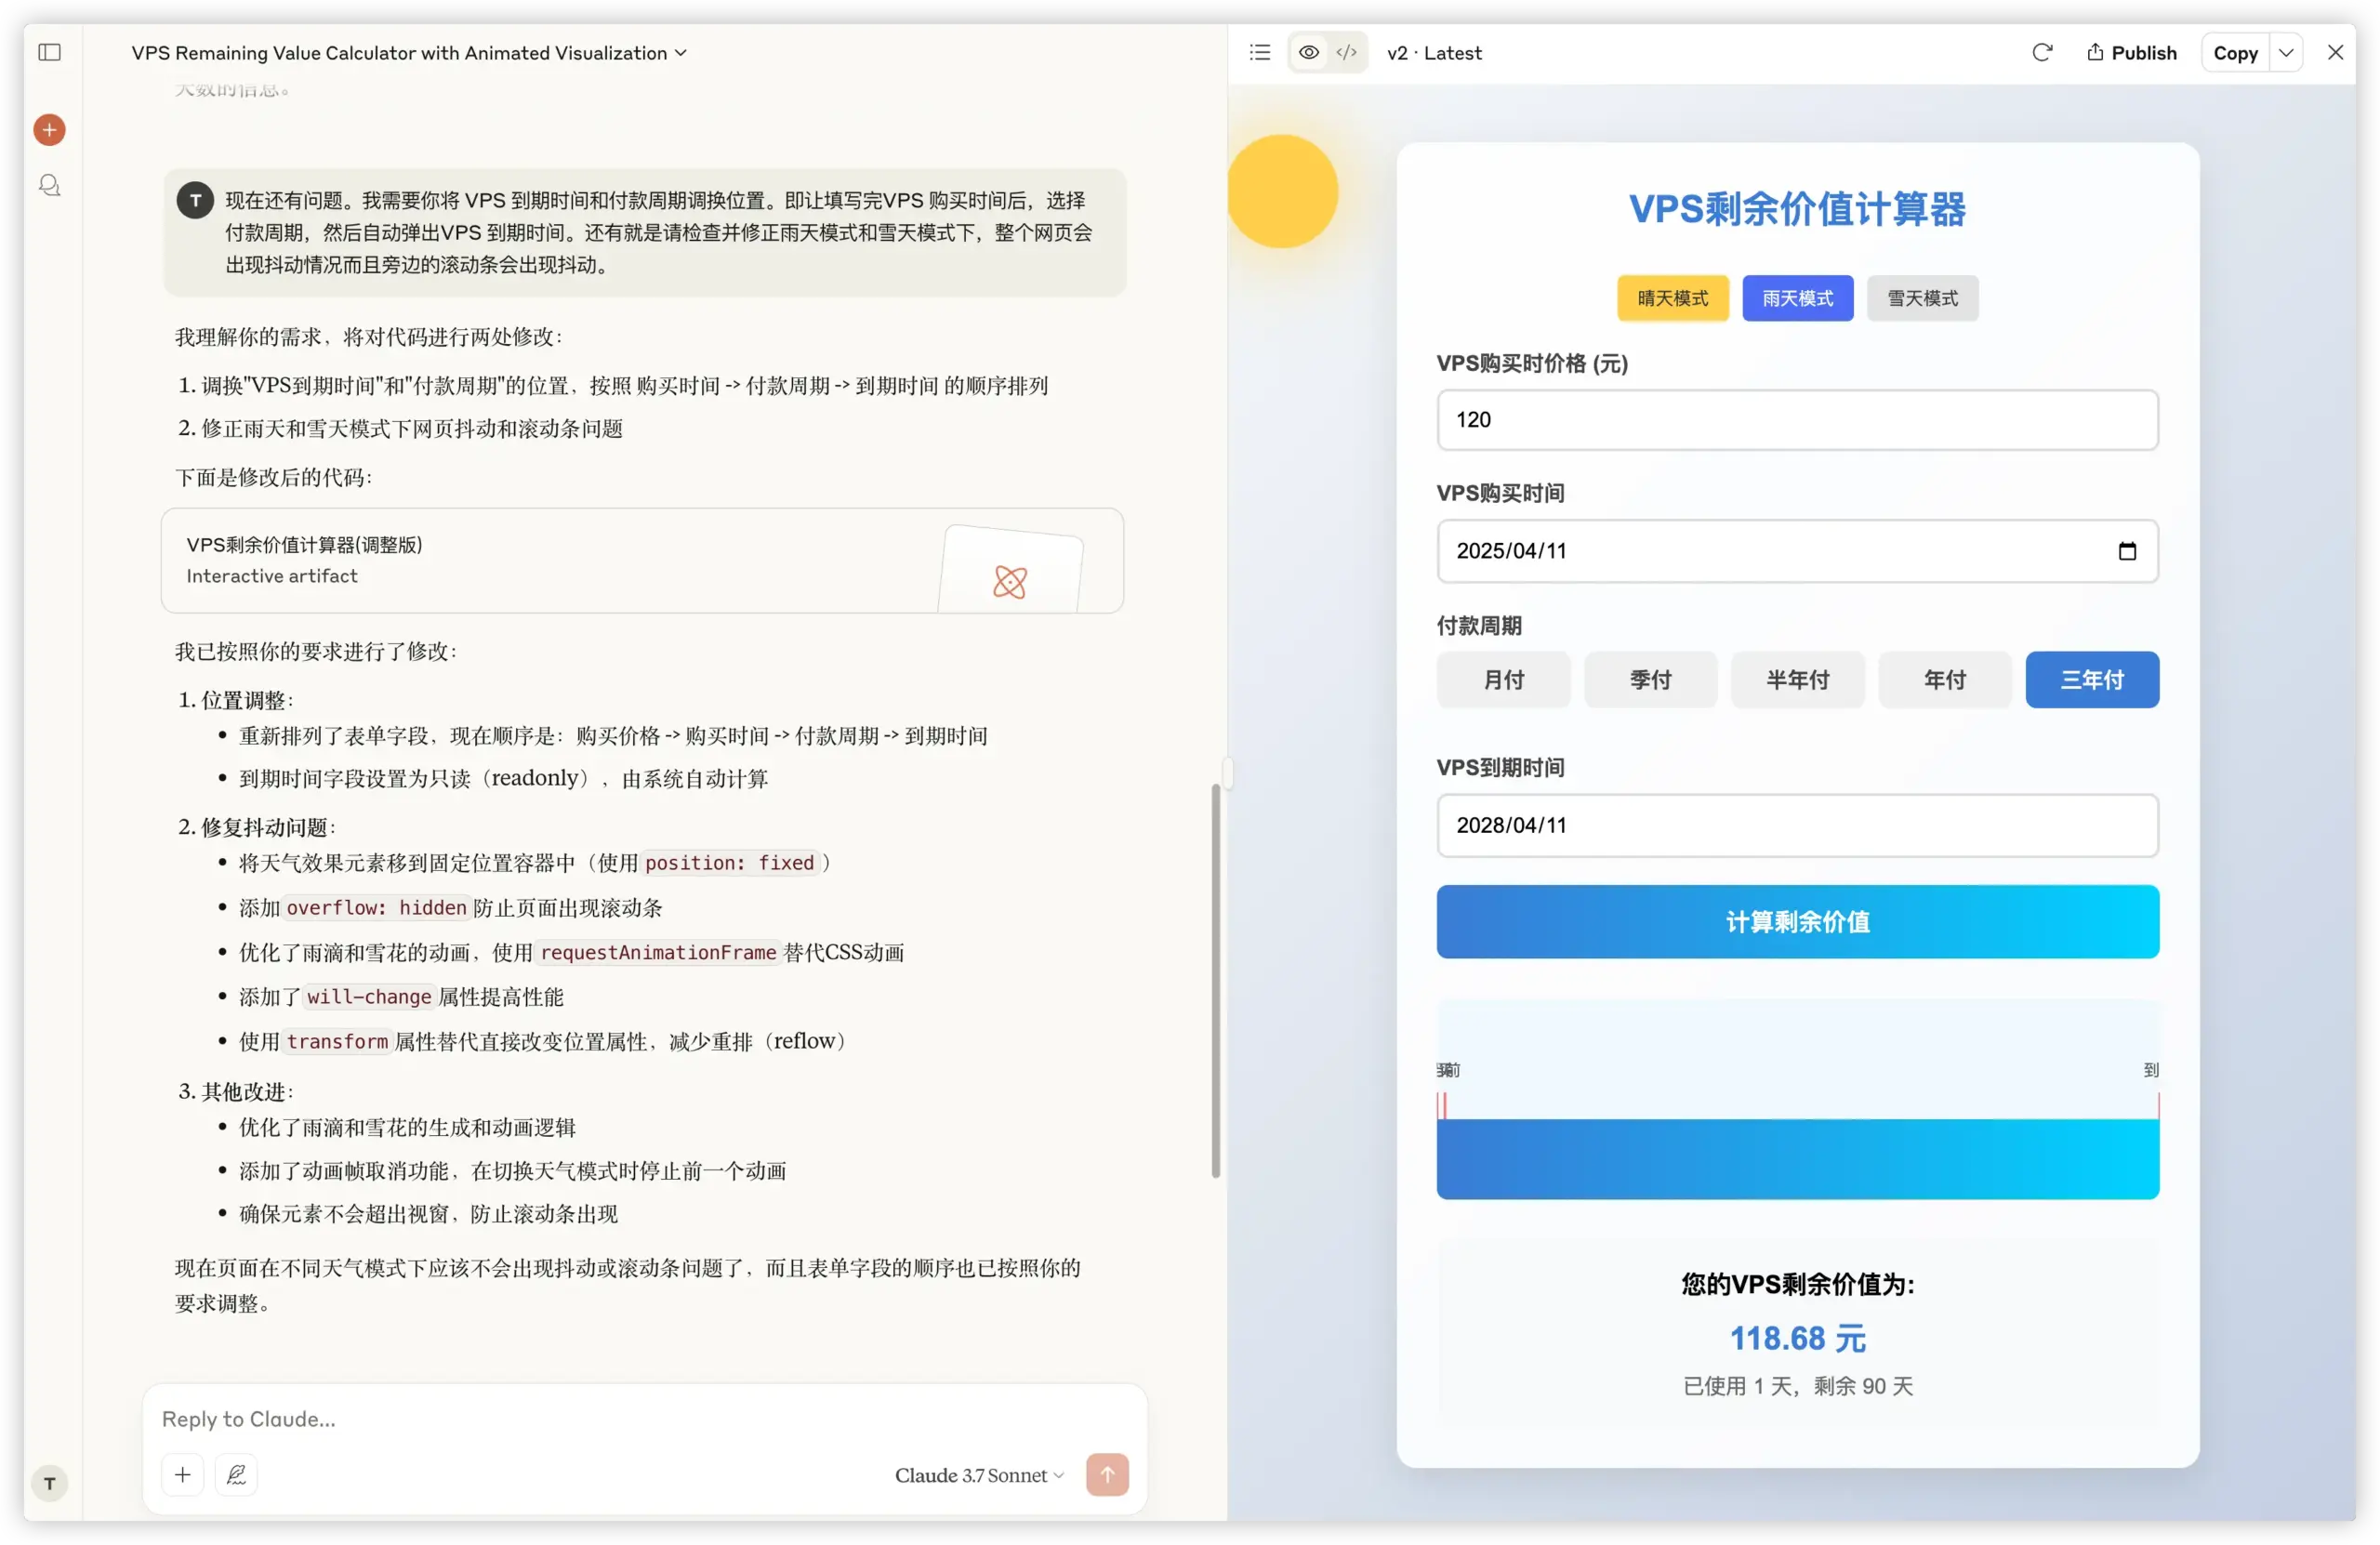Switch to artifact preview eye view
This screenshot has height=1545, width=2380.
pyautogui.click(x=1308, y=52)
